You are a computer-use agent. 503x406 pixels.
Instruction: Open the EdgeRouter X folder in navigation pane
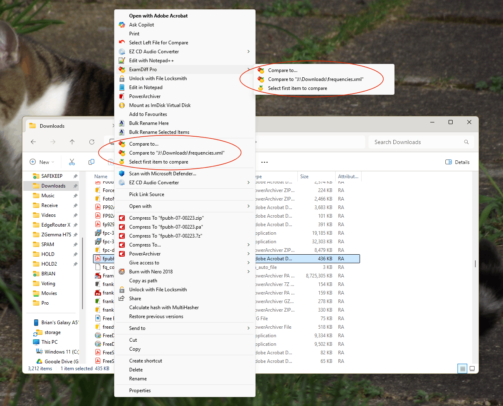pos(52,225)
